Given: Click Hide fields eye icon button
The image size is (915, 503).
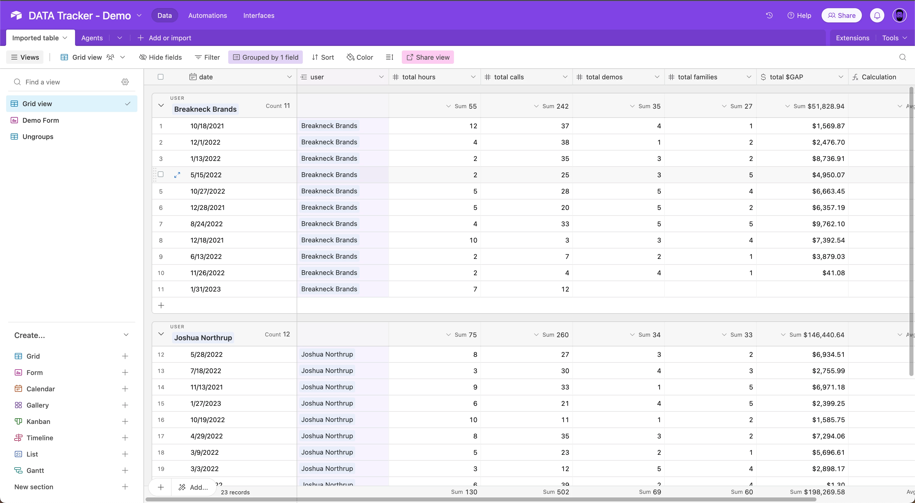Looking at the screenshot, I should click(160, 57).
